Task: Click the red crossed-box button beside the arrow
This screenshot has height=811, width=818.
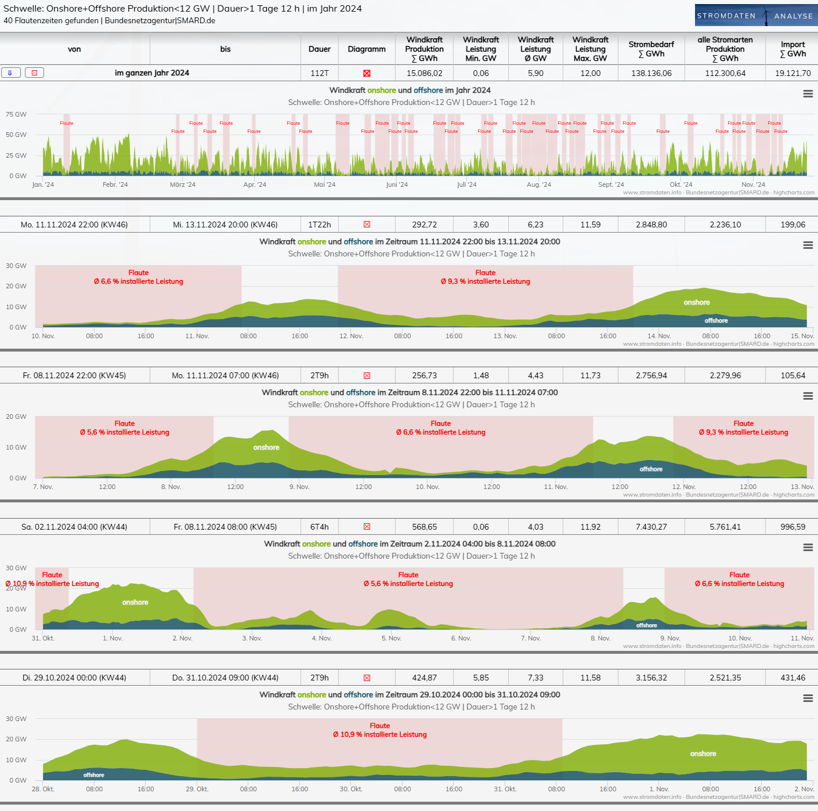Action: tap(34, 73)
